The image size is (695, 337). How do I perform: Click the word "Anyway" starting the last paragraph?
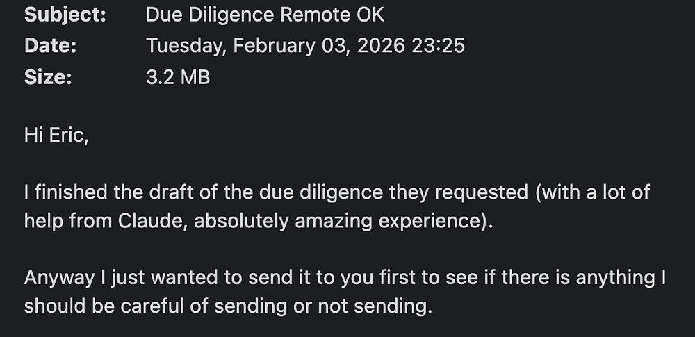pos(59,278)
